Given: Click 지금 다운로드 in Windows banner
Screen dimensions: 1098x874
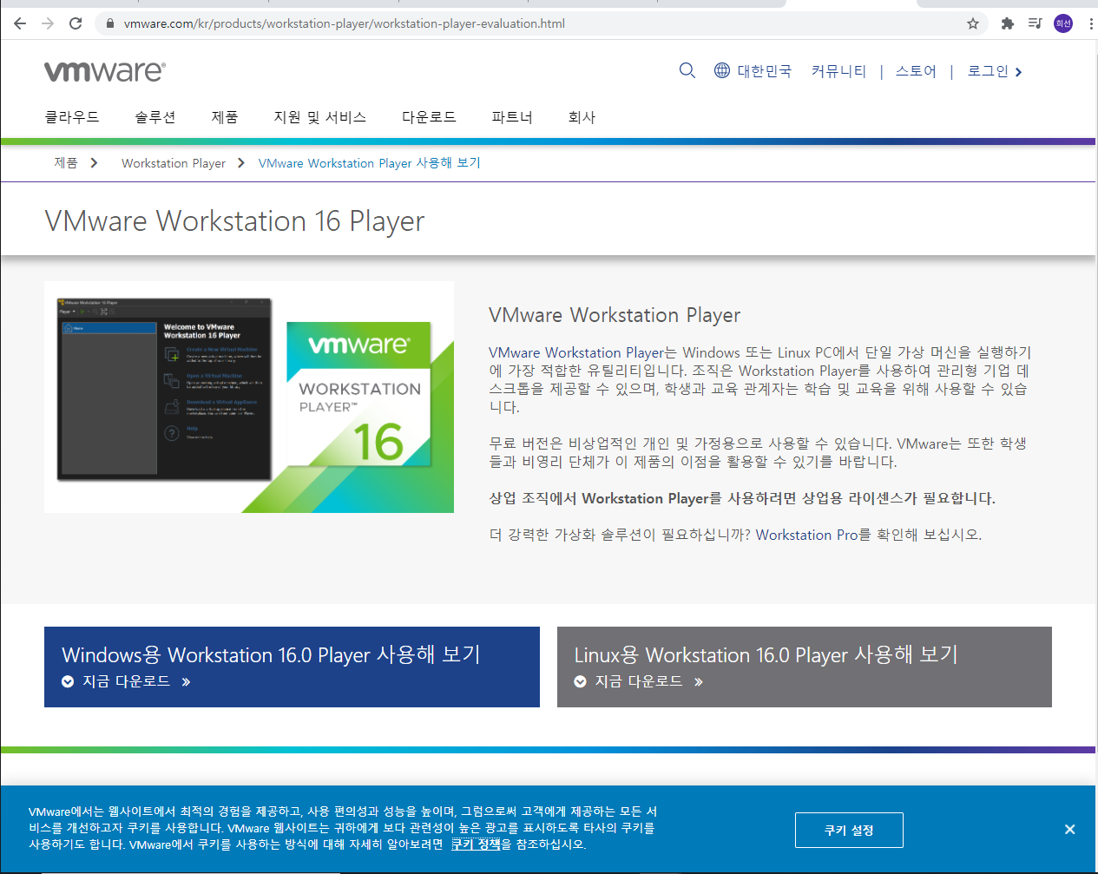Looking at the screenshot, I should click(126, 682).
